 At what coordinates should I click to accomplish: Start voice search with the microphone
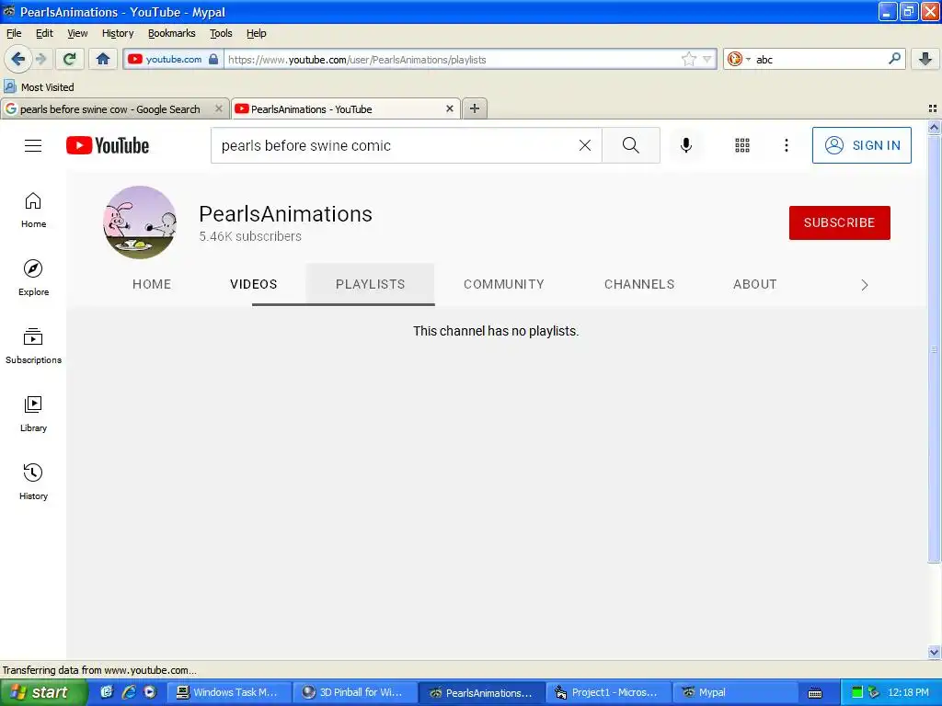[686, 145]
